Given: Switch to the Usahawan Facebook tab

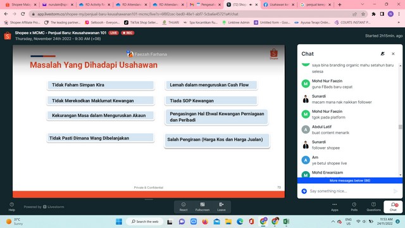Looking at the screenshot, I should (x=278, y=4).
